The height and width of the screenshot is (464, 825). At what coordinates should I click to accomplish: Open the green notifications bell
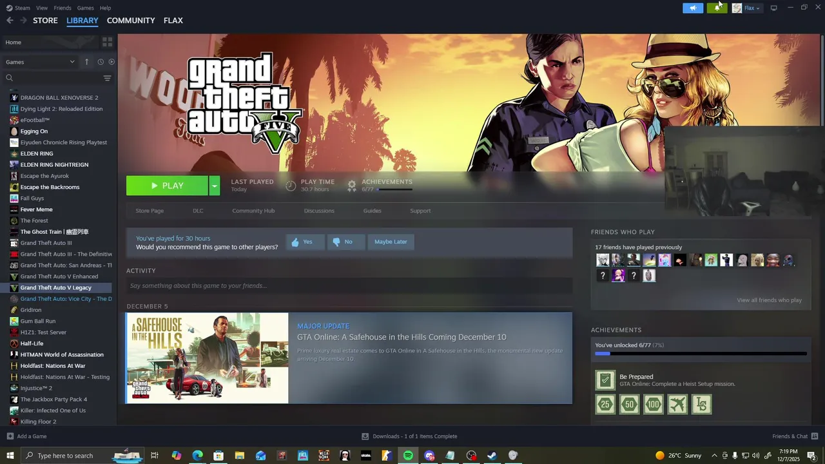pos(717,8)
